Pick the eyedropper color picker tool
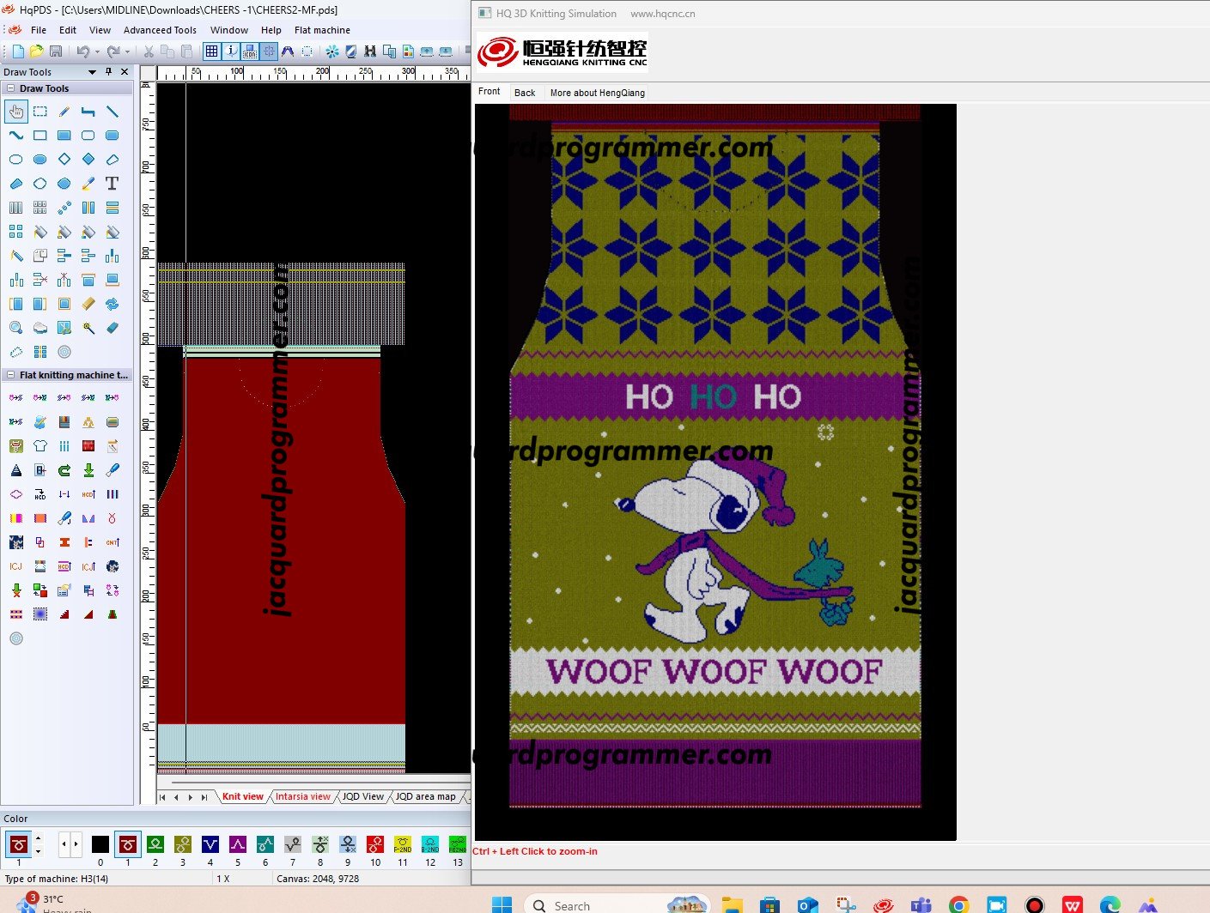Screen dimensions: 1210x913 click(x=88, y=184)
